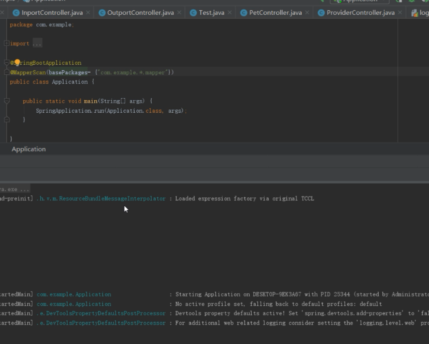Open com.example.Application link on Starting Application row
The width and height of the screenshot is (429, 344).
[x=74, y=294]
